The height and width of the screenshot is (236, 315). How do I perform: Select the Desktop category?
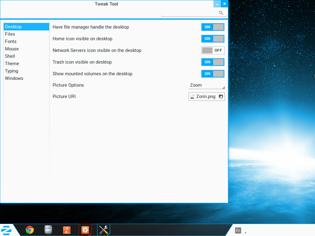click(x=26, y=27)
